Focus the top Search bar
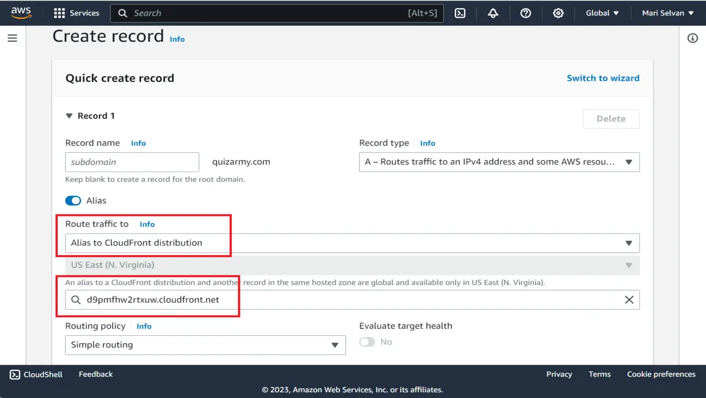706x398 pixels. [277, 13]
